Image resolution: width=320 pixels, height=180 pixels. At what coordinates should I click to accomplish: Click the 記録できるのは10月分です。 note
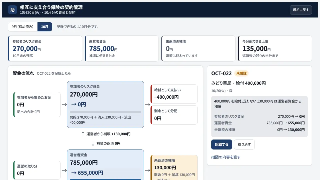[78, 27]
